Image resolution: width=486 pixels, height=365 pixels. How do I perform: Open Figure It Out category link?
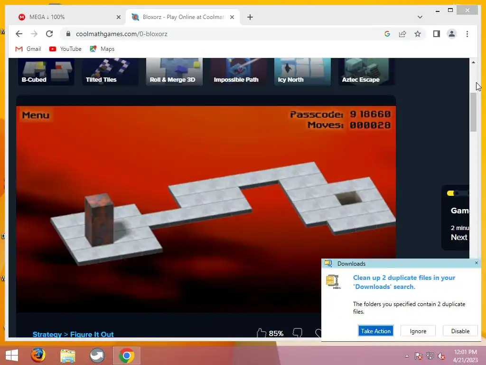tap(92, 334)
